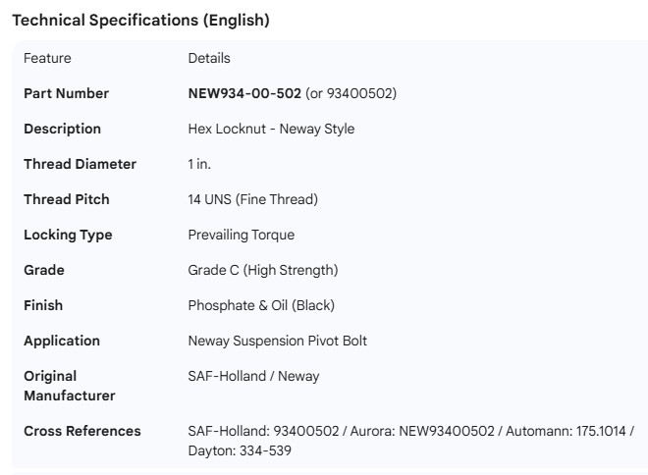The width and height of the screenshot is (648, 475).
Task: Click the 'Details' column header
Action: (x=209, y=58)
